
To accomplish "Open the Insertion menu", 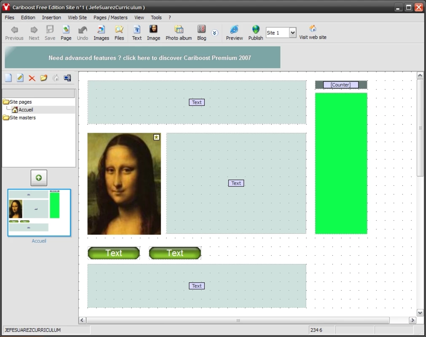I will [x=51, y=17].
